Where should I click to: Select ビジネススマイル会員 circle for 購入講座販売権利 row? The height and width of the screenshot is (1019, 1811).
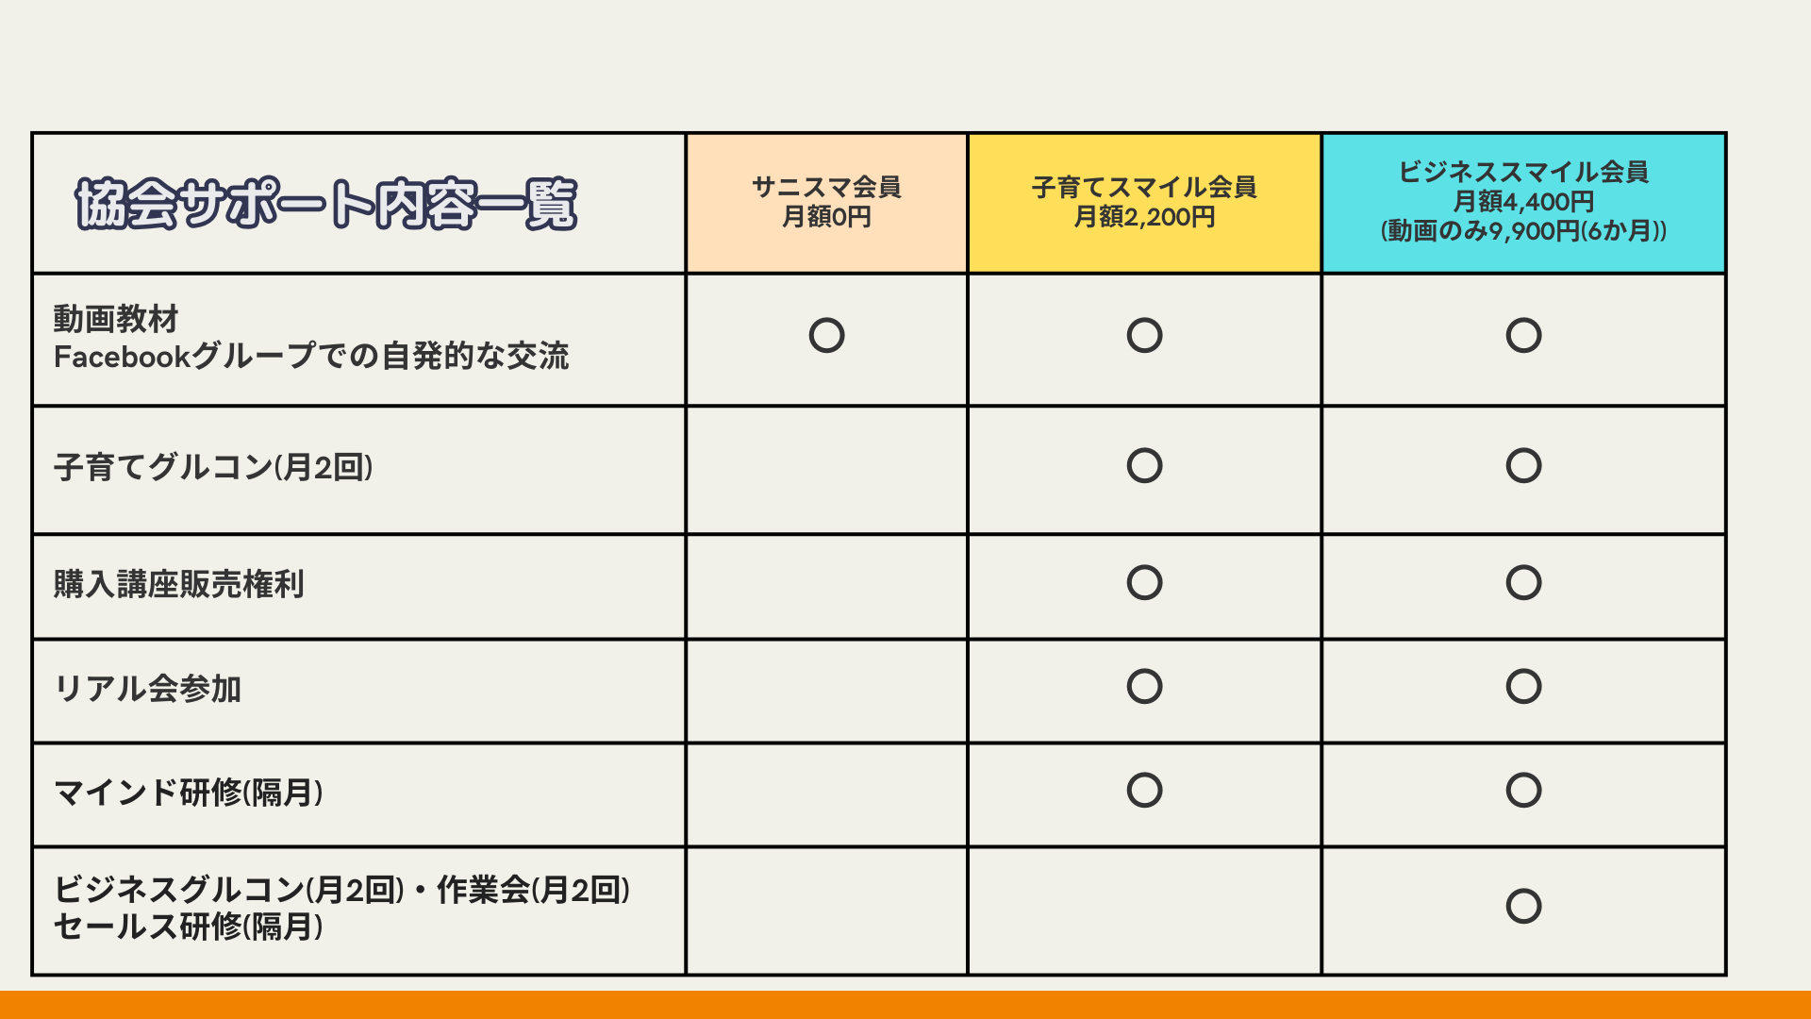pyautogui.click(x=1523, y=583)
